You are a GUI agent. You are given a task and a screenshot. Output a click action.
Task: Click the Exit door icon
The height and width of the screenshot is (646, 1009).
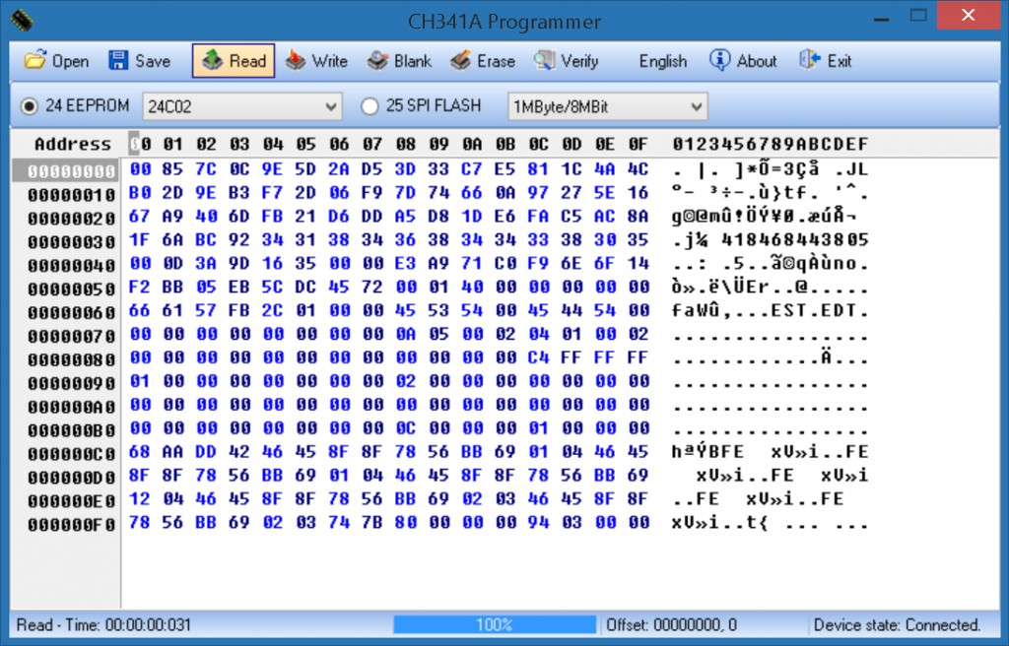810,60
